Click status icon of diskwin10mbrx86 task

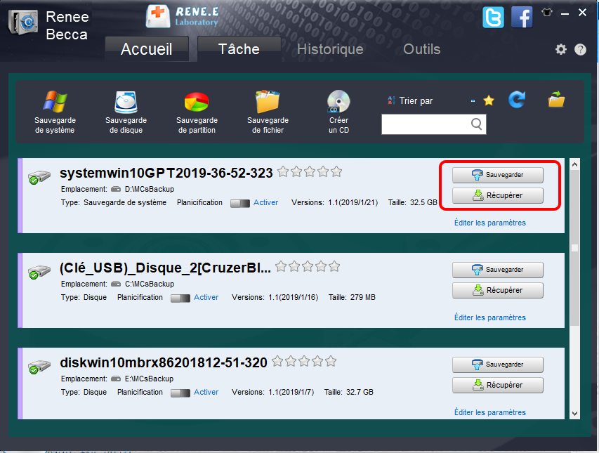39,367
